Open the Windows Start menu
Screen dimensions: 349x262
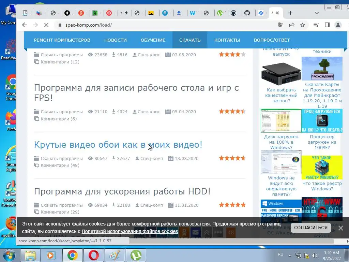pos(9,255)
